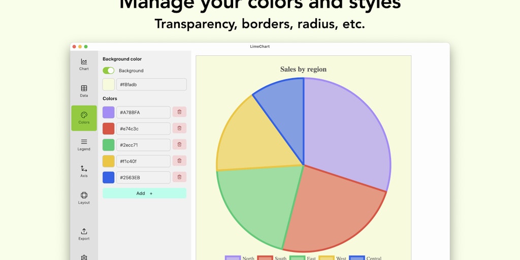Maximize the LimeChart window with green button

86,46
